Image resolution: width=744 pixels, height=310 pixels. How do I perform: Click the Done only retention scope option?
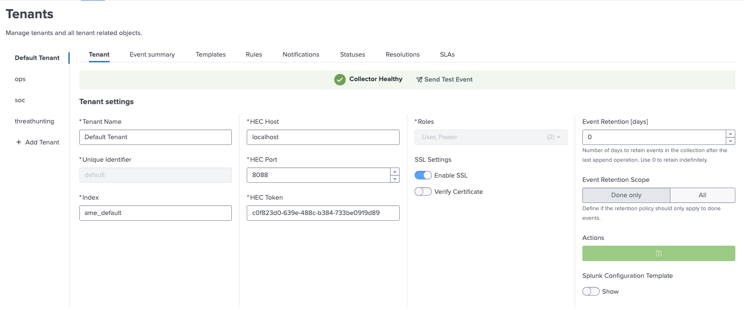point(626,195)
